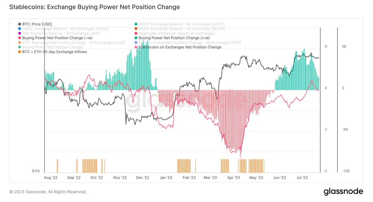Click the BUSD Exchange Balance legend dot
Screen dimensions: 373x202
click(136, 29)
